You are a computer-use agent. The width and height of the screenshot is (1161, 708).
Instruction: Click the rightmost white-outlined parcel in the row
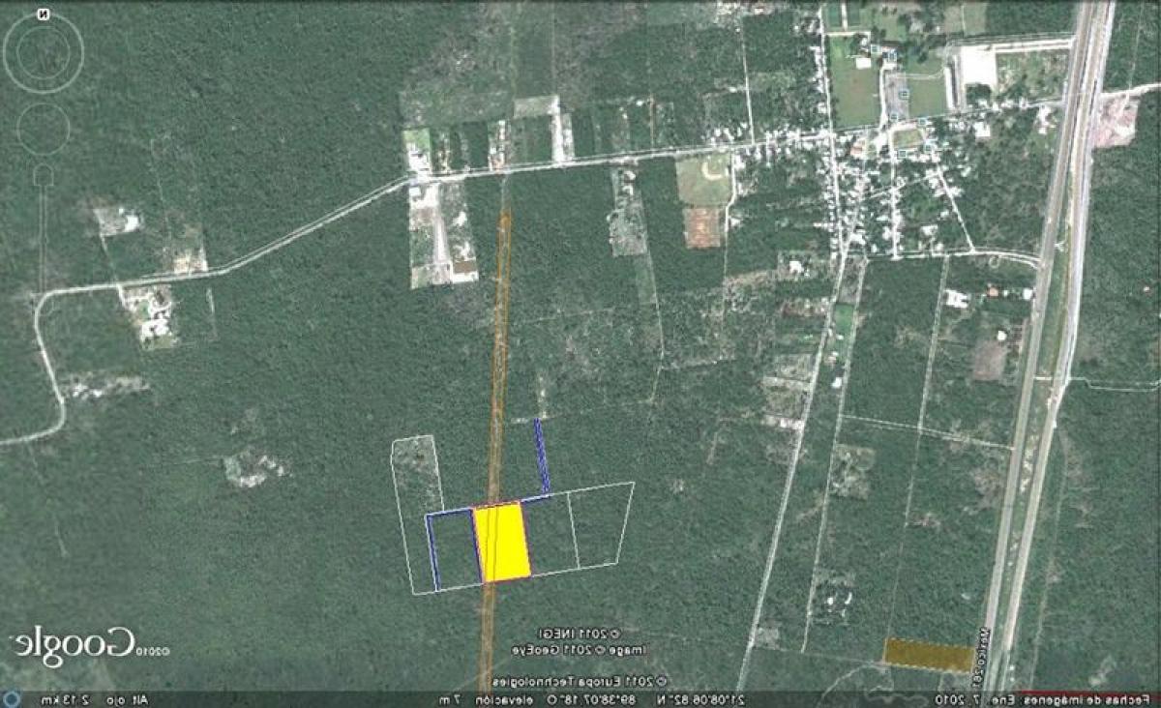(600, 525)
